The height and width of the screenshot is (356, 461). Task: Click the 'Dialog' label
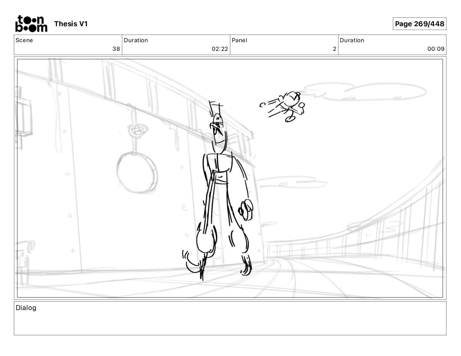click(x=26, y=308)
